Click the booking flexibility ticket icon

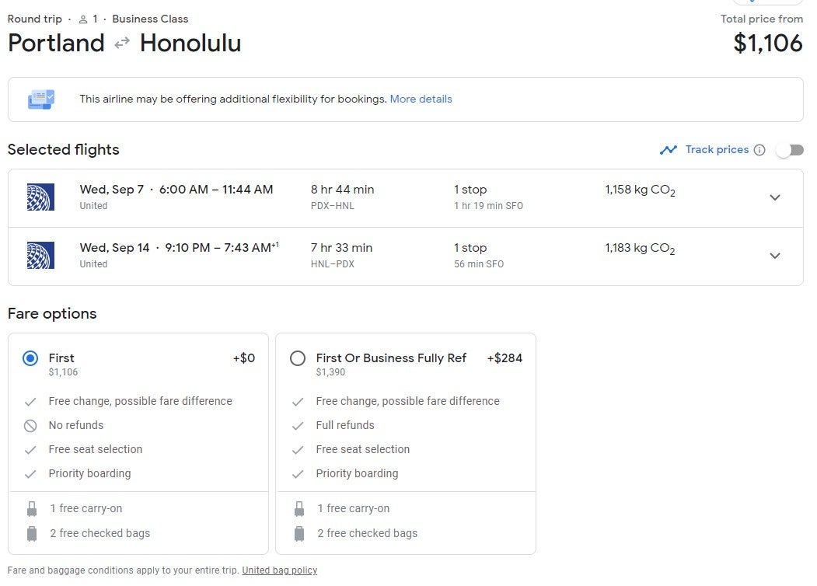pyautogui.click(x=41, y=99)
